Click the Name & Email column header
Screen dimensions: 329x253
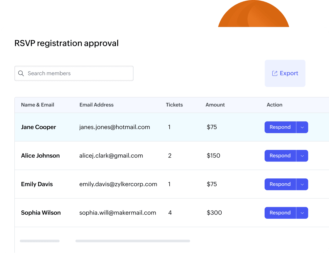(x=38, y=105)
